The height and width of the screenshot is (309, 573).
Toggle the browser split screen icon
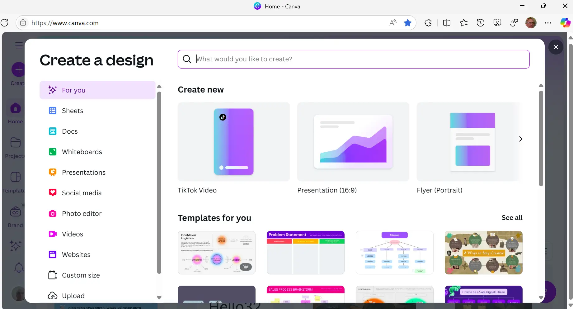click(x=447, y=23)
